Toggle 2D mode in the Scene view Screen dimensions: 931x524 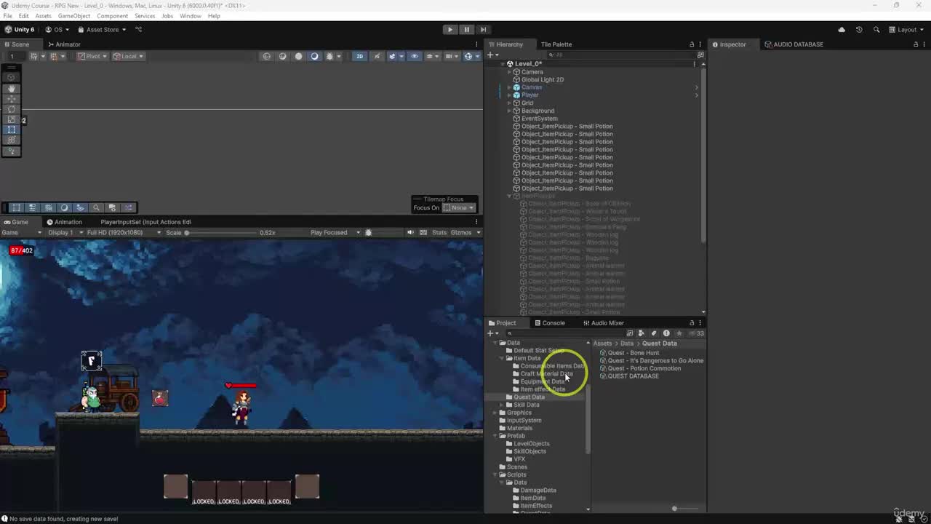click(359, 56)
